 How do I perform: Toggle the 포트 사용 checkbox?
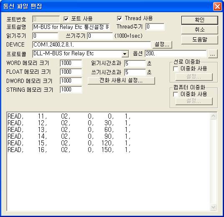(66, 19)
